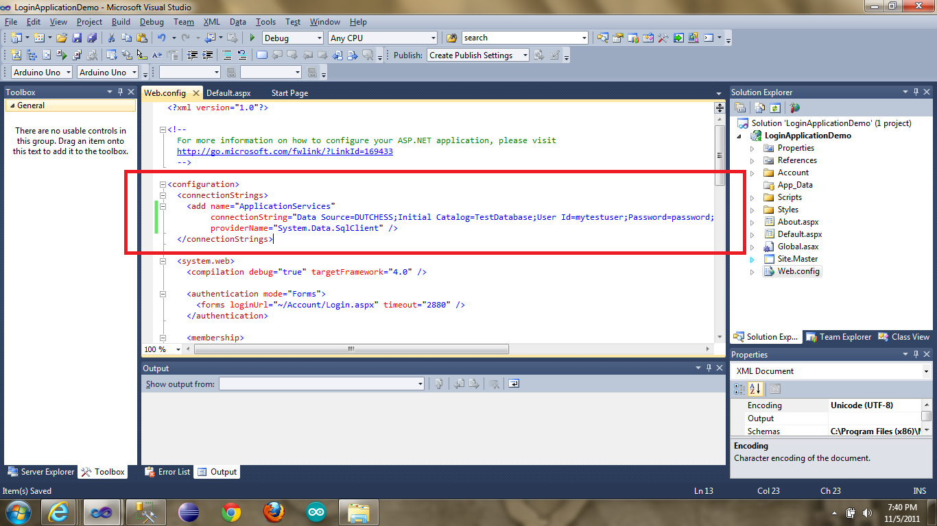937x526 pixels.
Task: Click the Show All Files icon in Solution Explorer
Action: point(759,108)
